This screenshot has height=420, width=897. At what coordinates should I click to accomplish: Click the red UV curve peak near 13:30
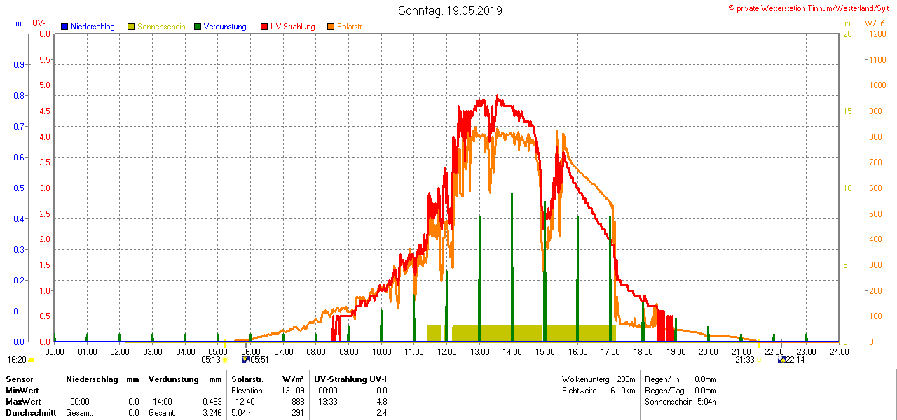[x=498, y=97]
